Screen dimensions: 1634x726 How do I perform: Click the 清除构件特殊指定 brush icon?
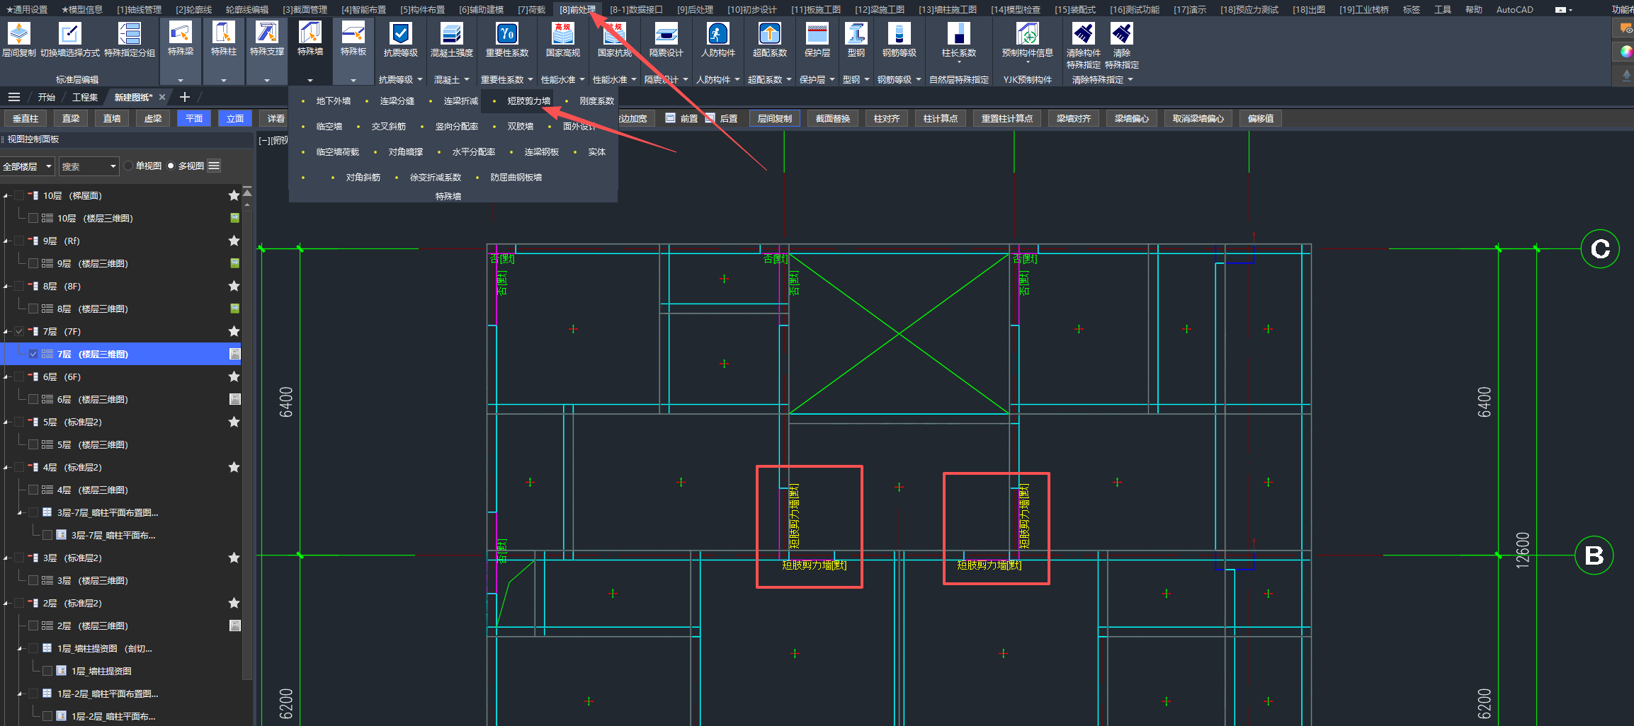1084,33
